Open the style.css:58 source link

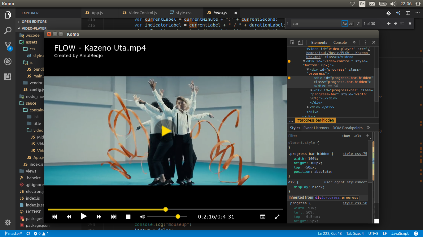[x=355, y=203]
